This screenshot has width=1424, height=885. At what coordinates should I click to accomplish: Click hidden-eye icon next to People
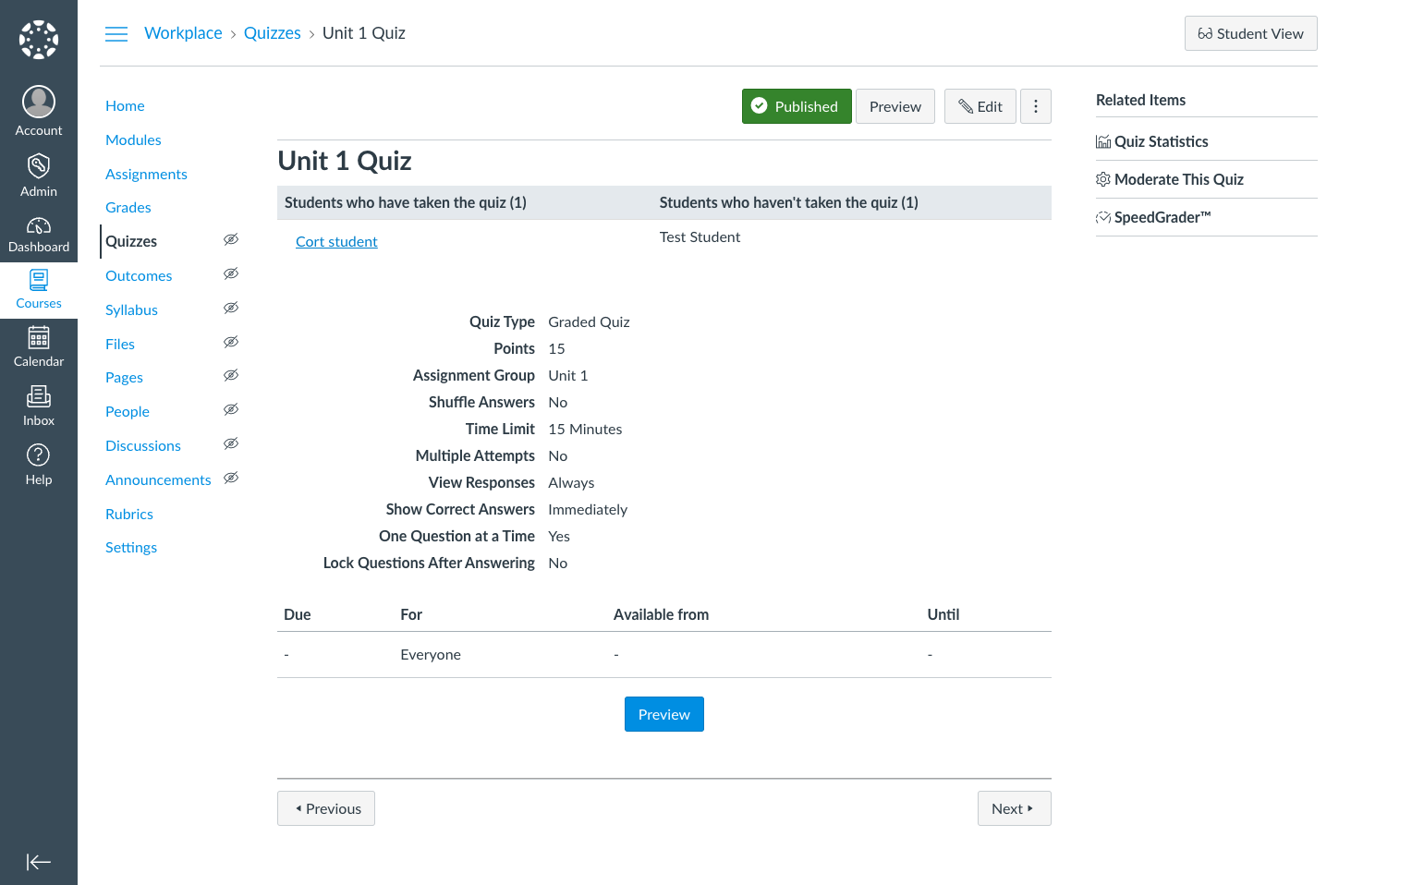click(x=231, y=409)
